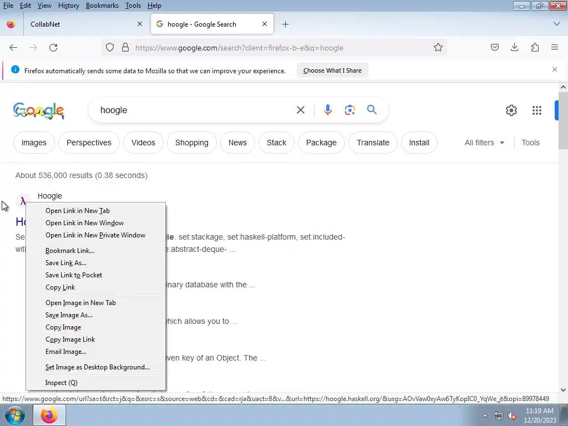Open the Bookmarks menu
Screen dimensions: 568x426
[x=102, y=6]
